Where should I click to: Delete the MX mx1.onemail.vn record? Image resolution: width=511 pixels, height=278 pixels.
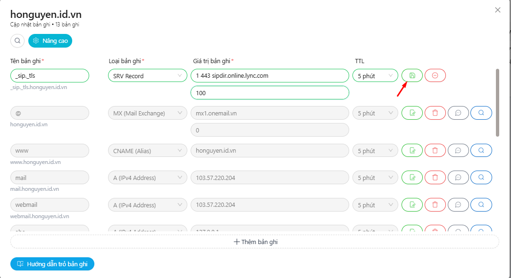click(435, 113)
